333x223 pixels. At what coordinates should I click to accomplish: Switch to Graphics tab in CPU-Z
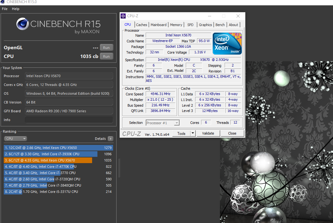tap(206, 25)
